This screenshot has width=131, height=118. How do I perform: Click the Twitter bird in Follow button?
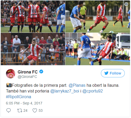pos(106,73)
